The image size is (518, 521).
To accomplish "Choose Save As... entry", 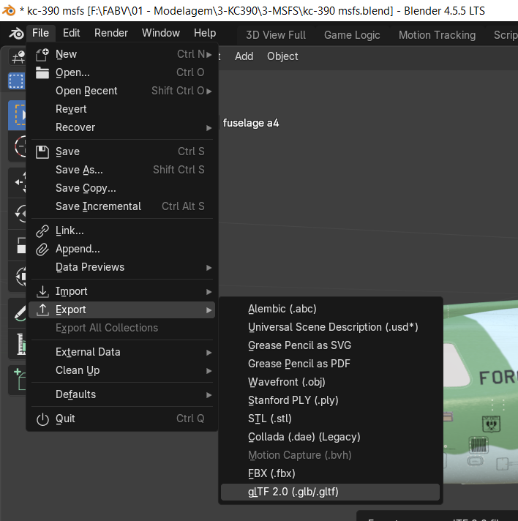I will tap(122, 170).
